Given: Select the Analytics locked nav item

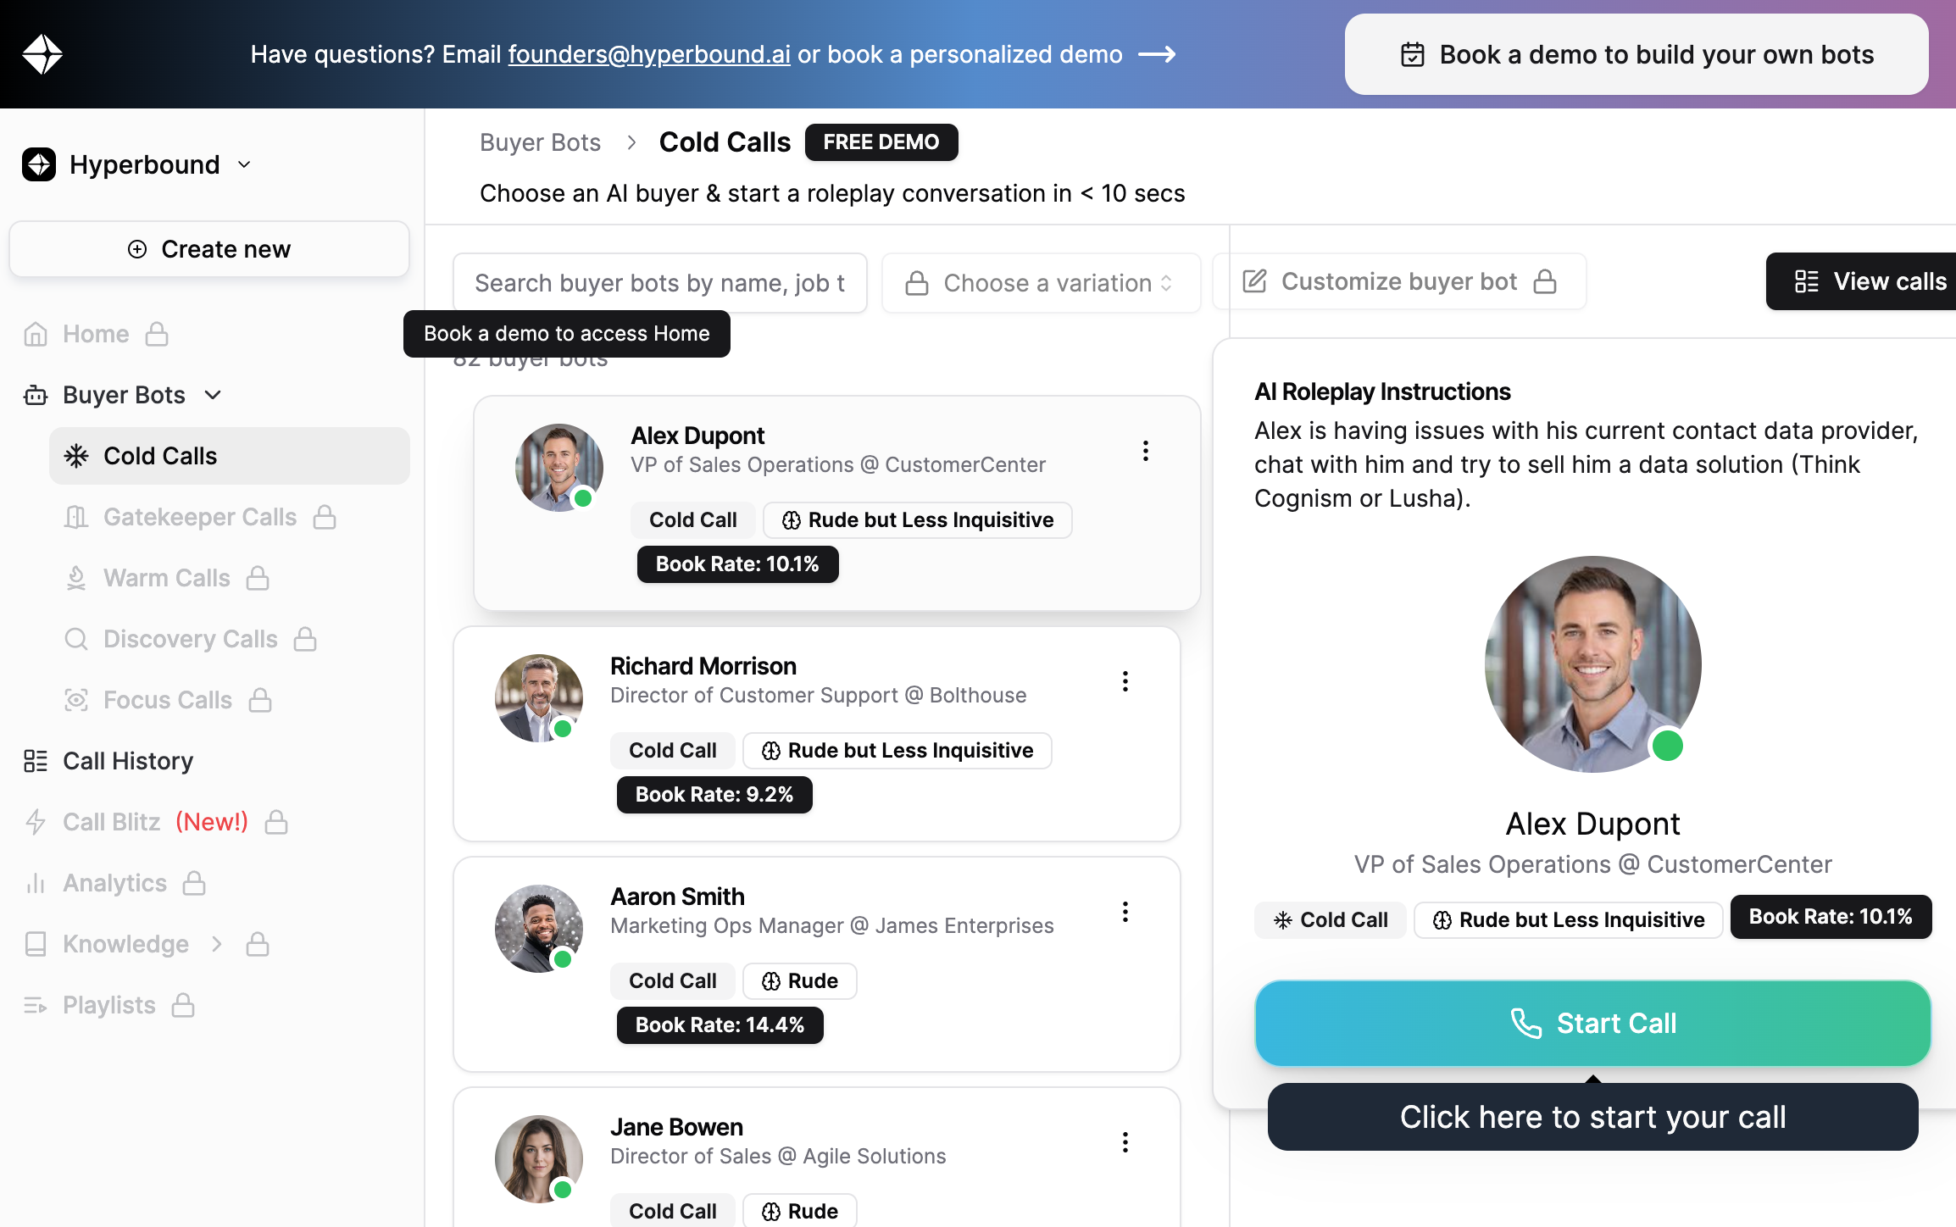Looking at the screenshot, I should click(x=113, y=880).
